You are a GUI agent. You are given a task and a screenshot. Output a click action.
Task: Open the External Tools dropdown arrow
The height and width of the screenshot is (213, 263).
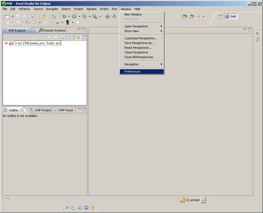(100, 16)
